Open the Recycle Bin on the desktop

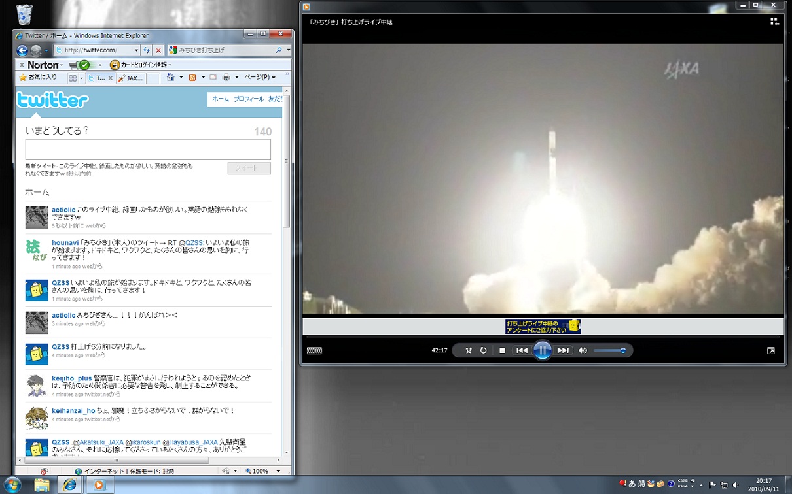tap(24, 14)
